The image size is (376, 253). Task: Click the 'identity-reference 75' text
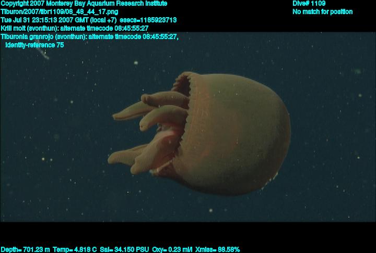(x=35, y=45)
